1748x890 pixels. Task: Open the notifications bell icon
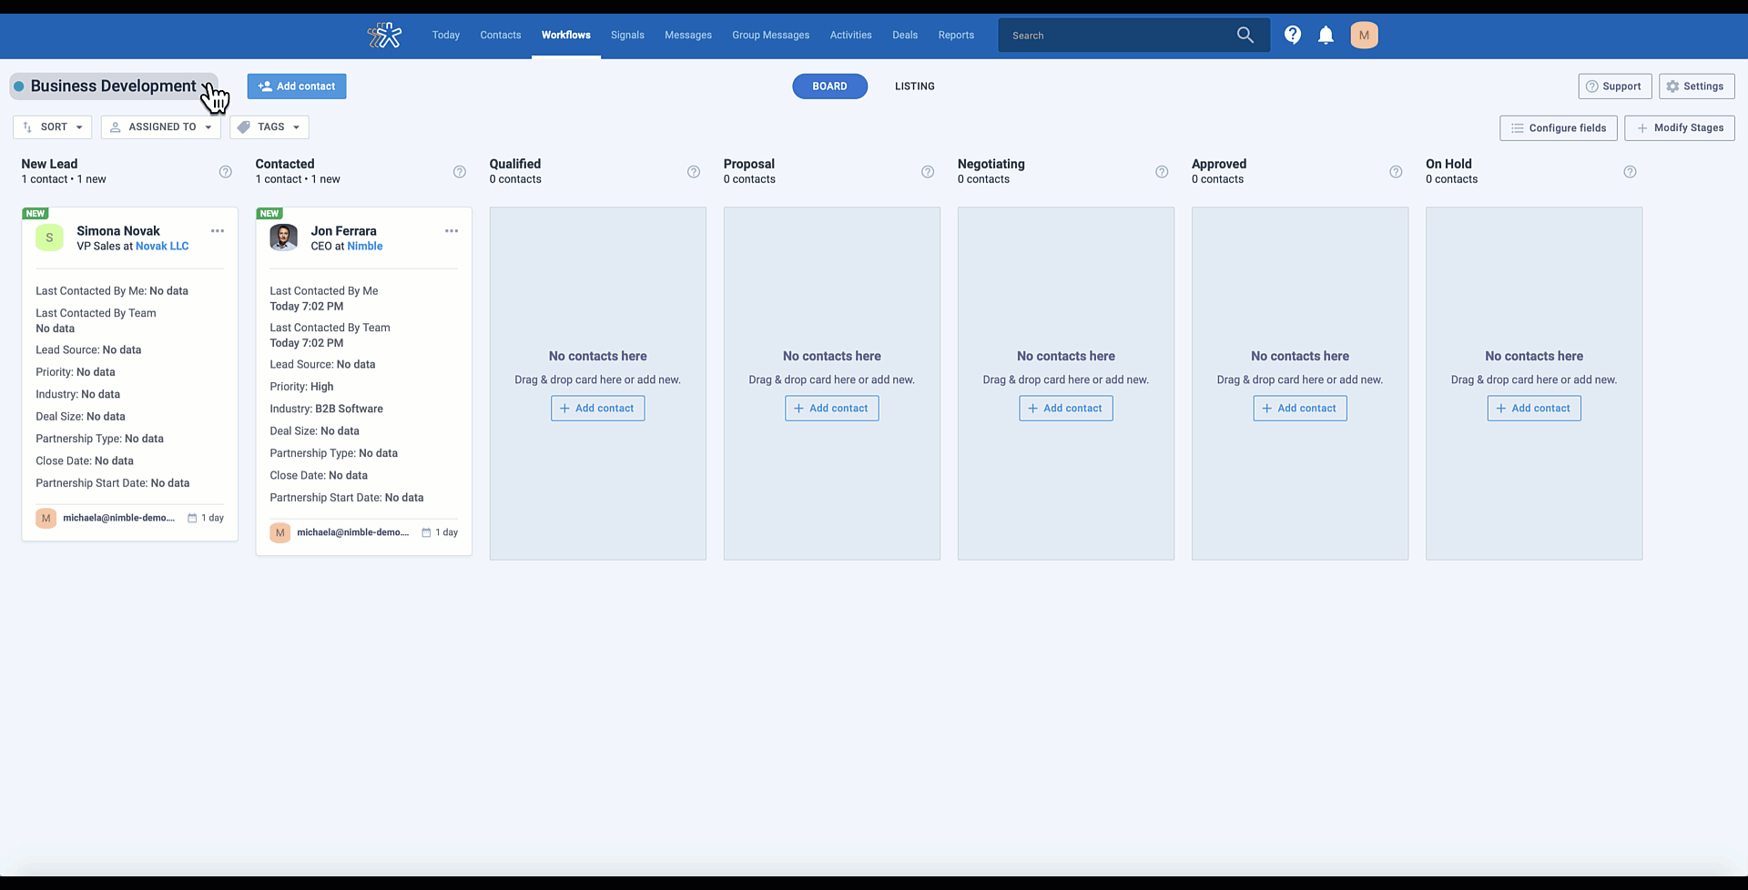coord(1326,35)
